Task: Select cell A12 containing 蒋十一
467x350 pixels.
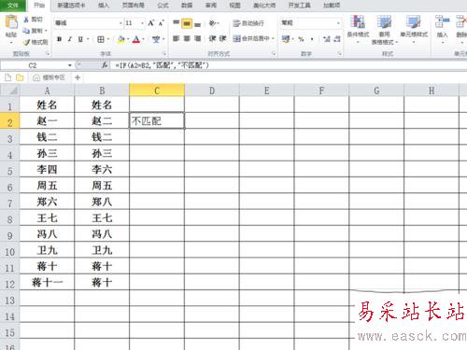Action: point(47,282)
